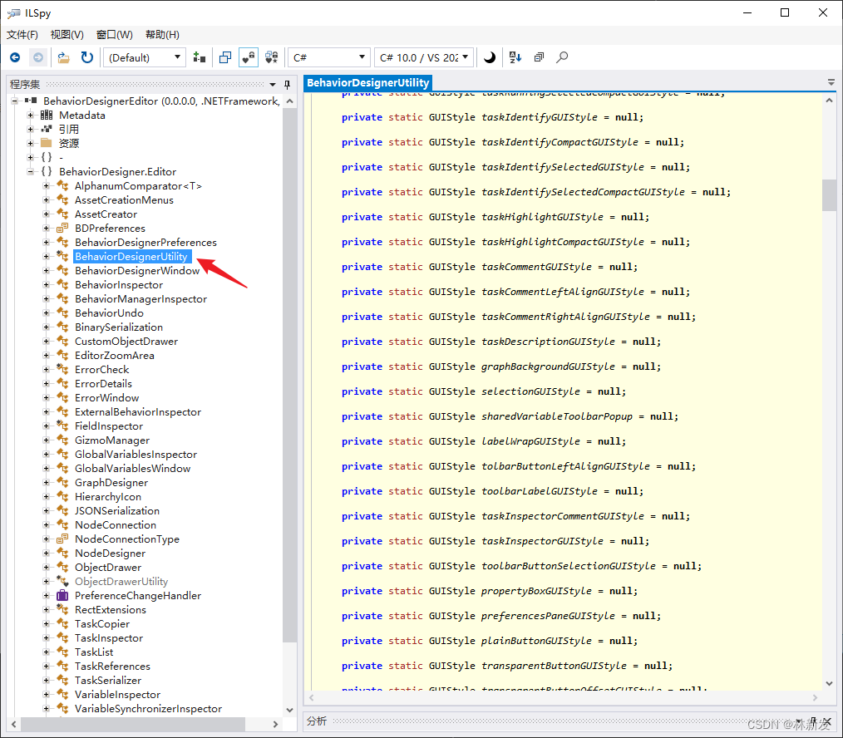Select GizmoManager in the tree

(112, 440)
